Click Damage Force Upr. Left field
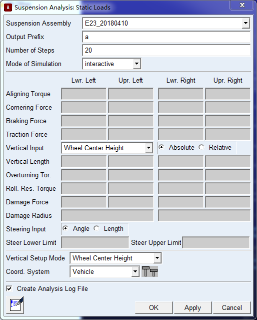Image resolution: width=257 pixels, height=320 pixels. 131,202
